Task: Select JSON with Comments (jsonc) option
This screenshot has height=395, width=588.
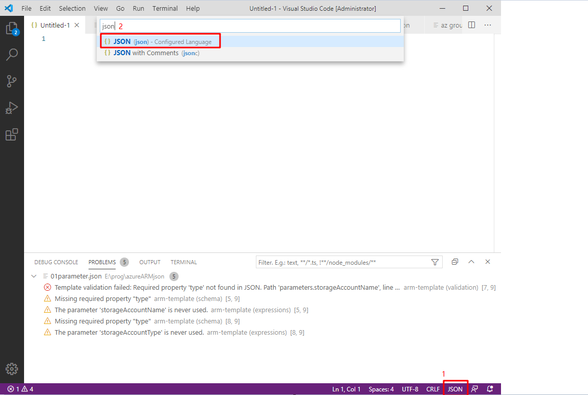Action: [x=250, y=53]
